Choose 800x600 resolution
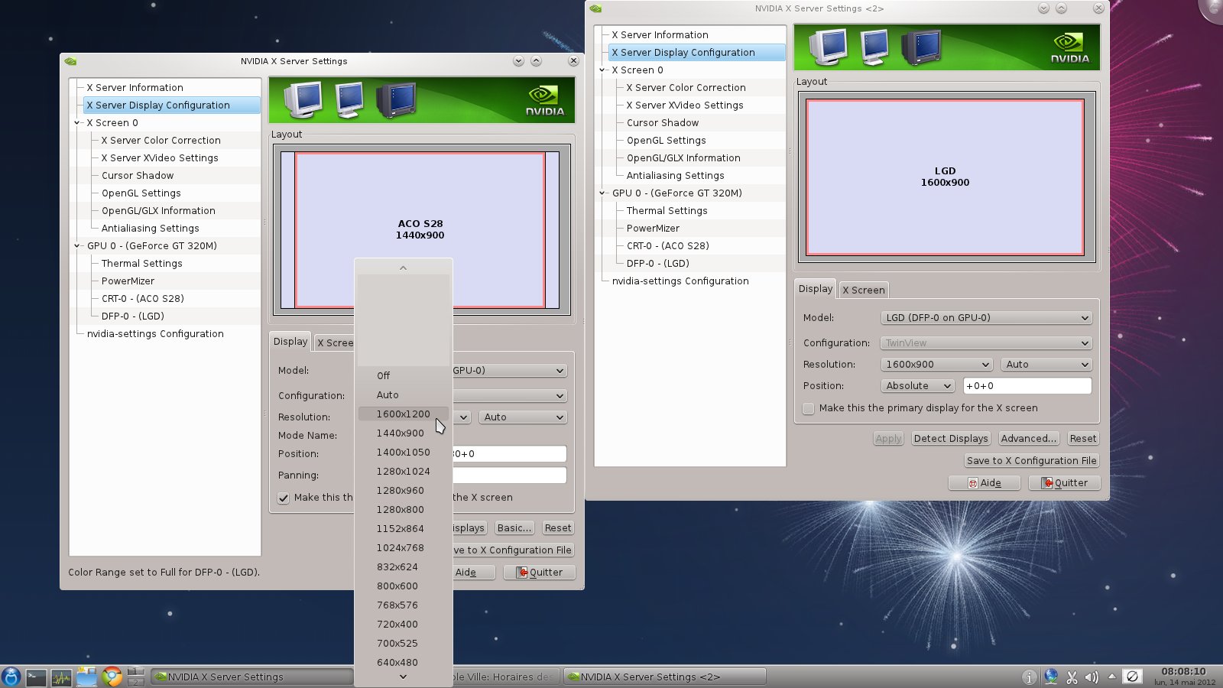This screenshot has height=688, width=1223. (x=404, y=586)
